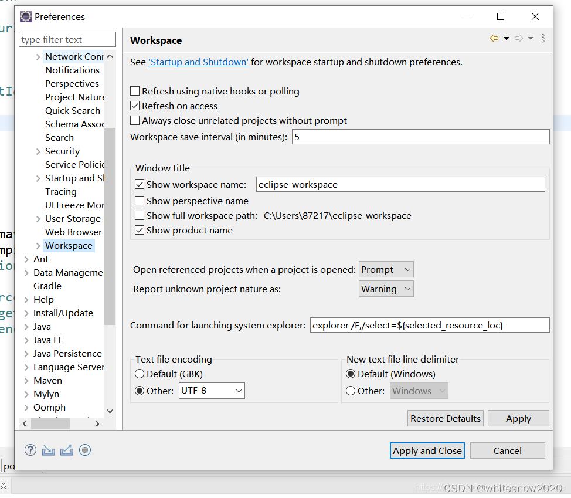Click the Import preferences icon
The width and height of the screenshot is (571, 498).
[x=48, y=450]
